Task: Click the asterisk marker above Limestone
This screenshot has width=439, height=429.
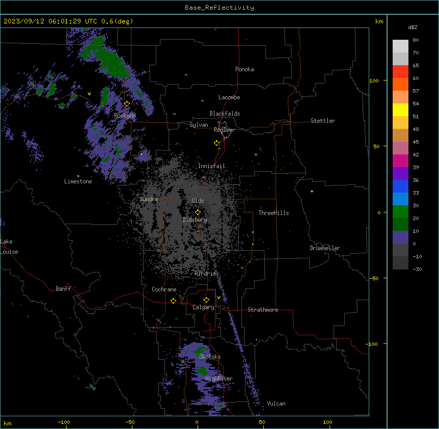Action: 78,176
